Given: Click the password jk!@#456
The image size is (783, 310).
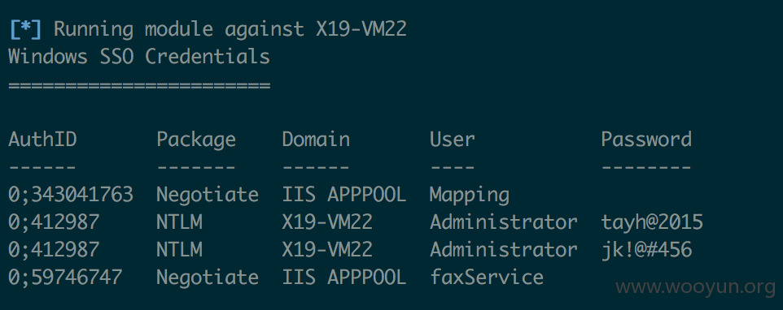Looking at the screenshot, I should [x=647, y=250].
